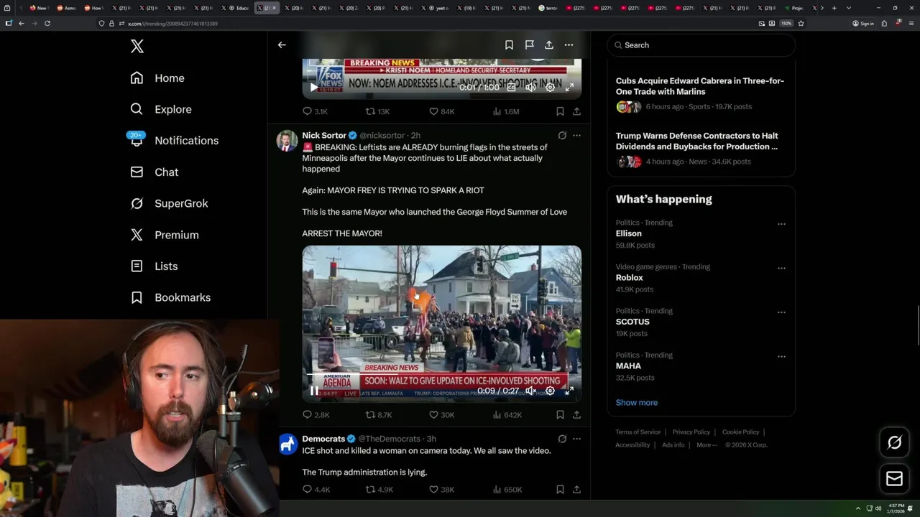The width and height of the screenshot is (920, 517).
Task: Click the Grok icon on Nick Sortor post
Action: point(562,135)
